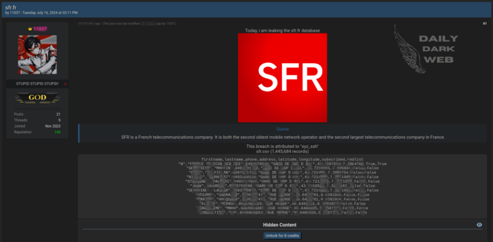Click the Hidden Content heading
Screen dimensions: 493x242
point(279,225)
